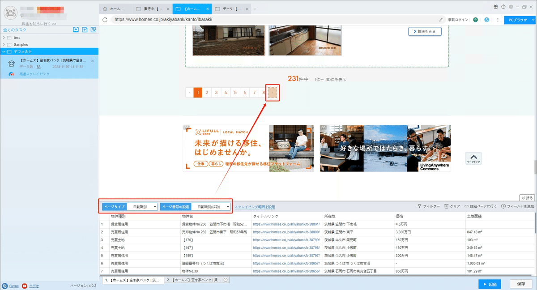Click the 高速スクレイピング speed gauge icon

[x=11, y=74]
